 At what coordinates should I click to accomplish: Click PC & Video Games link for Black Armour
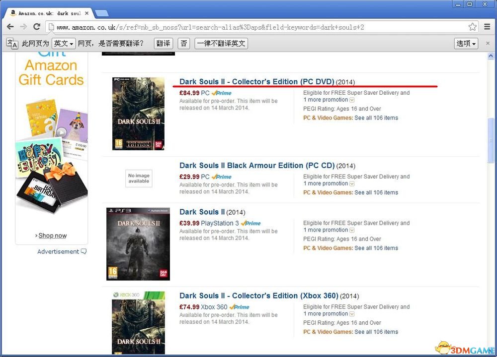(328, 192)
